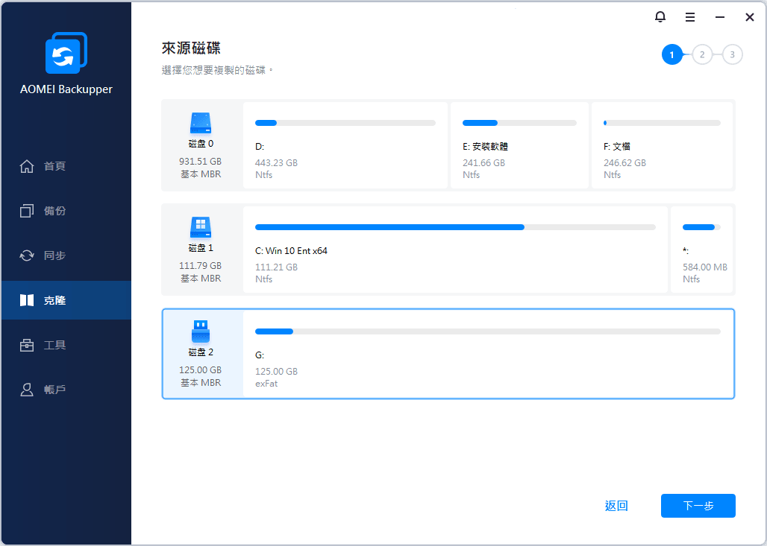Click the clone icon beside 克隆

pyautogui.click(x=27, y=300)
